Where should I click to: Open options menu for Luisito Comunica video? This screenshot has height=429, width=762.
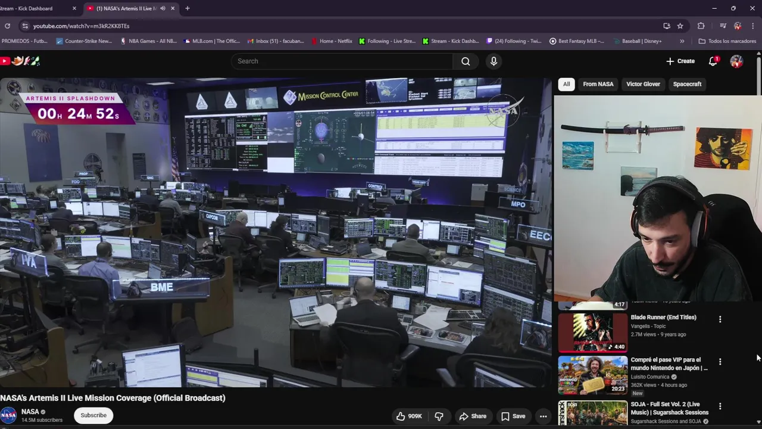pyautogui.click(x=720, y=362)
